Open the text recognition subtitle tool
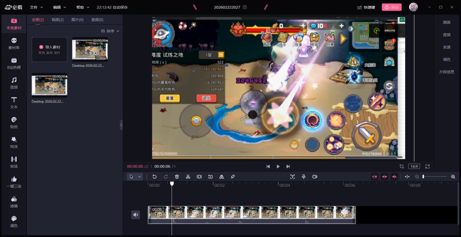Image resolution: width=461 pixels, height=237 pixels. coord(292,177)
